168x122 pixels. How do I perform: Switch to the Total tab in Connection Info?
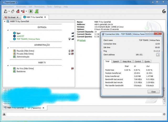coord(107,61)
